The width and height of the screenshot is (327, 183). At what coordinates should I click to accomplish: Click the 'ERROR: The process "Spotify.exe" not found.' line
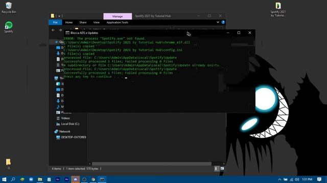tap(105, 39)
